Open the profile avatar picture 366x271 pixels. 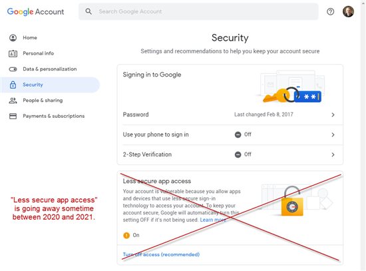pyautogui.click(x=348, y=11)
